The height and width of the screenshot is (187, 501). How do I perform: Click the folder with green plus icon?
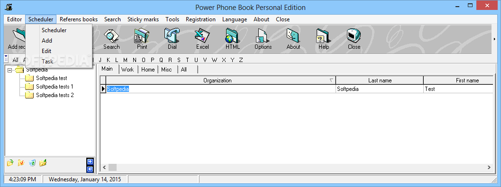(43, 163)
